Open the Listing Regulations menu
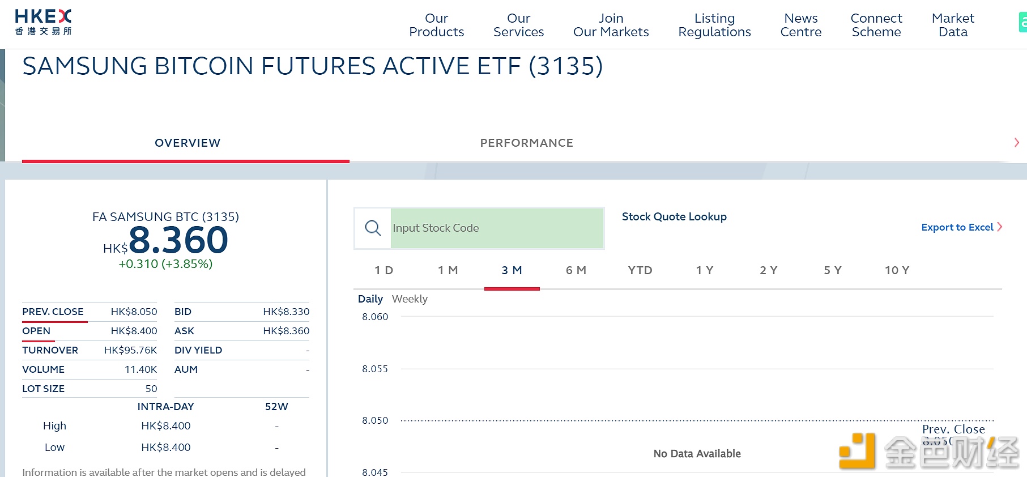This screenshot has height=477, width=1027. click(714, 25)
